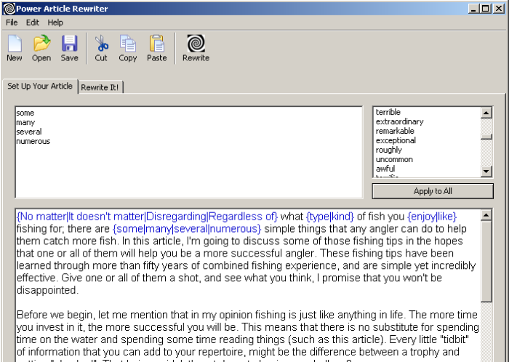
Task: Click the word 'disappointed.' in the article
Action: 47,290
